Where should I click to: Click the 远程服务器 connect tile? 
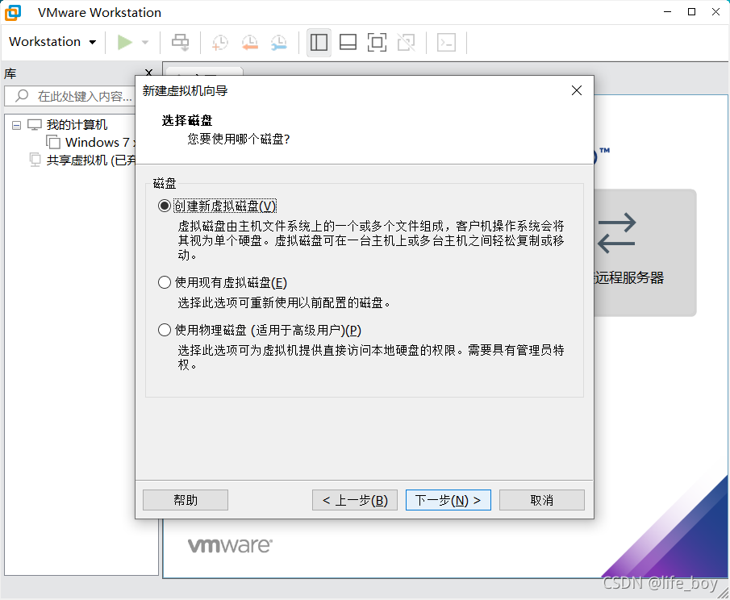tap(645, 252)
